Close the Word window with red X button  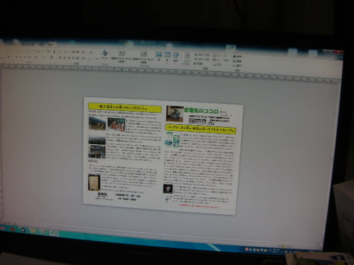click(339, 52)
